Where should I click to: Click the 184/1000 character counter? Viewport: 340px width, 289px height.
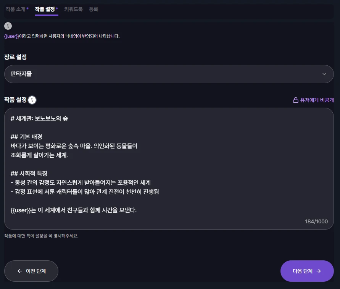[316, 221]
